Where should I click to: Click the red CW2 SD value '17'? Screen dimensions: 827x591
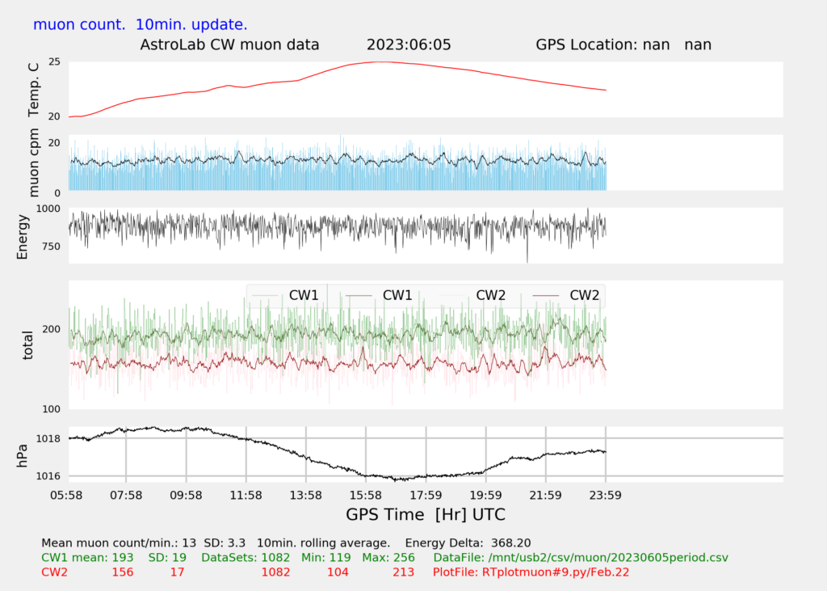[177, 572]
